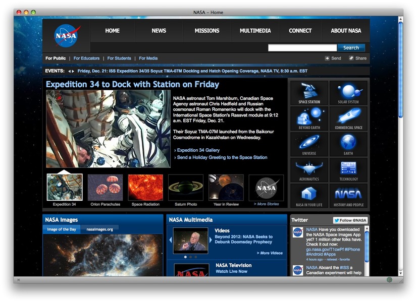This screenshot has width=417, height=302.
Task: Go to next event with right arrow
Action: tap(73, 71)
